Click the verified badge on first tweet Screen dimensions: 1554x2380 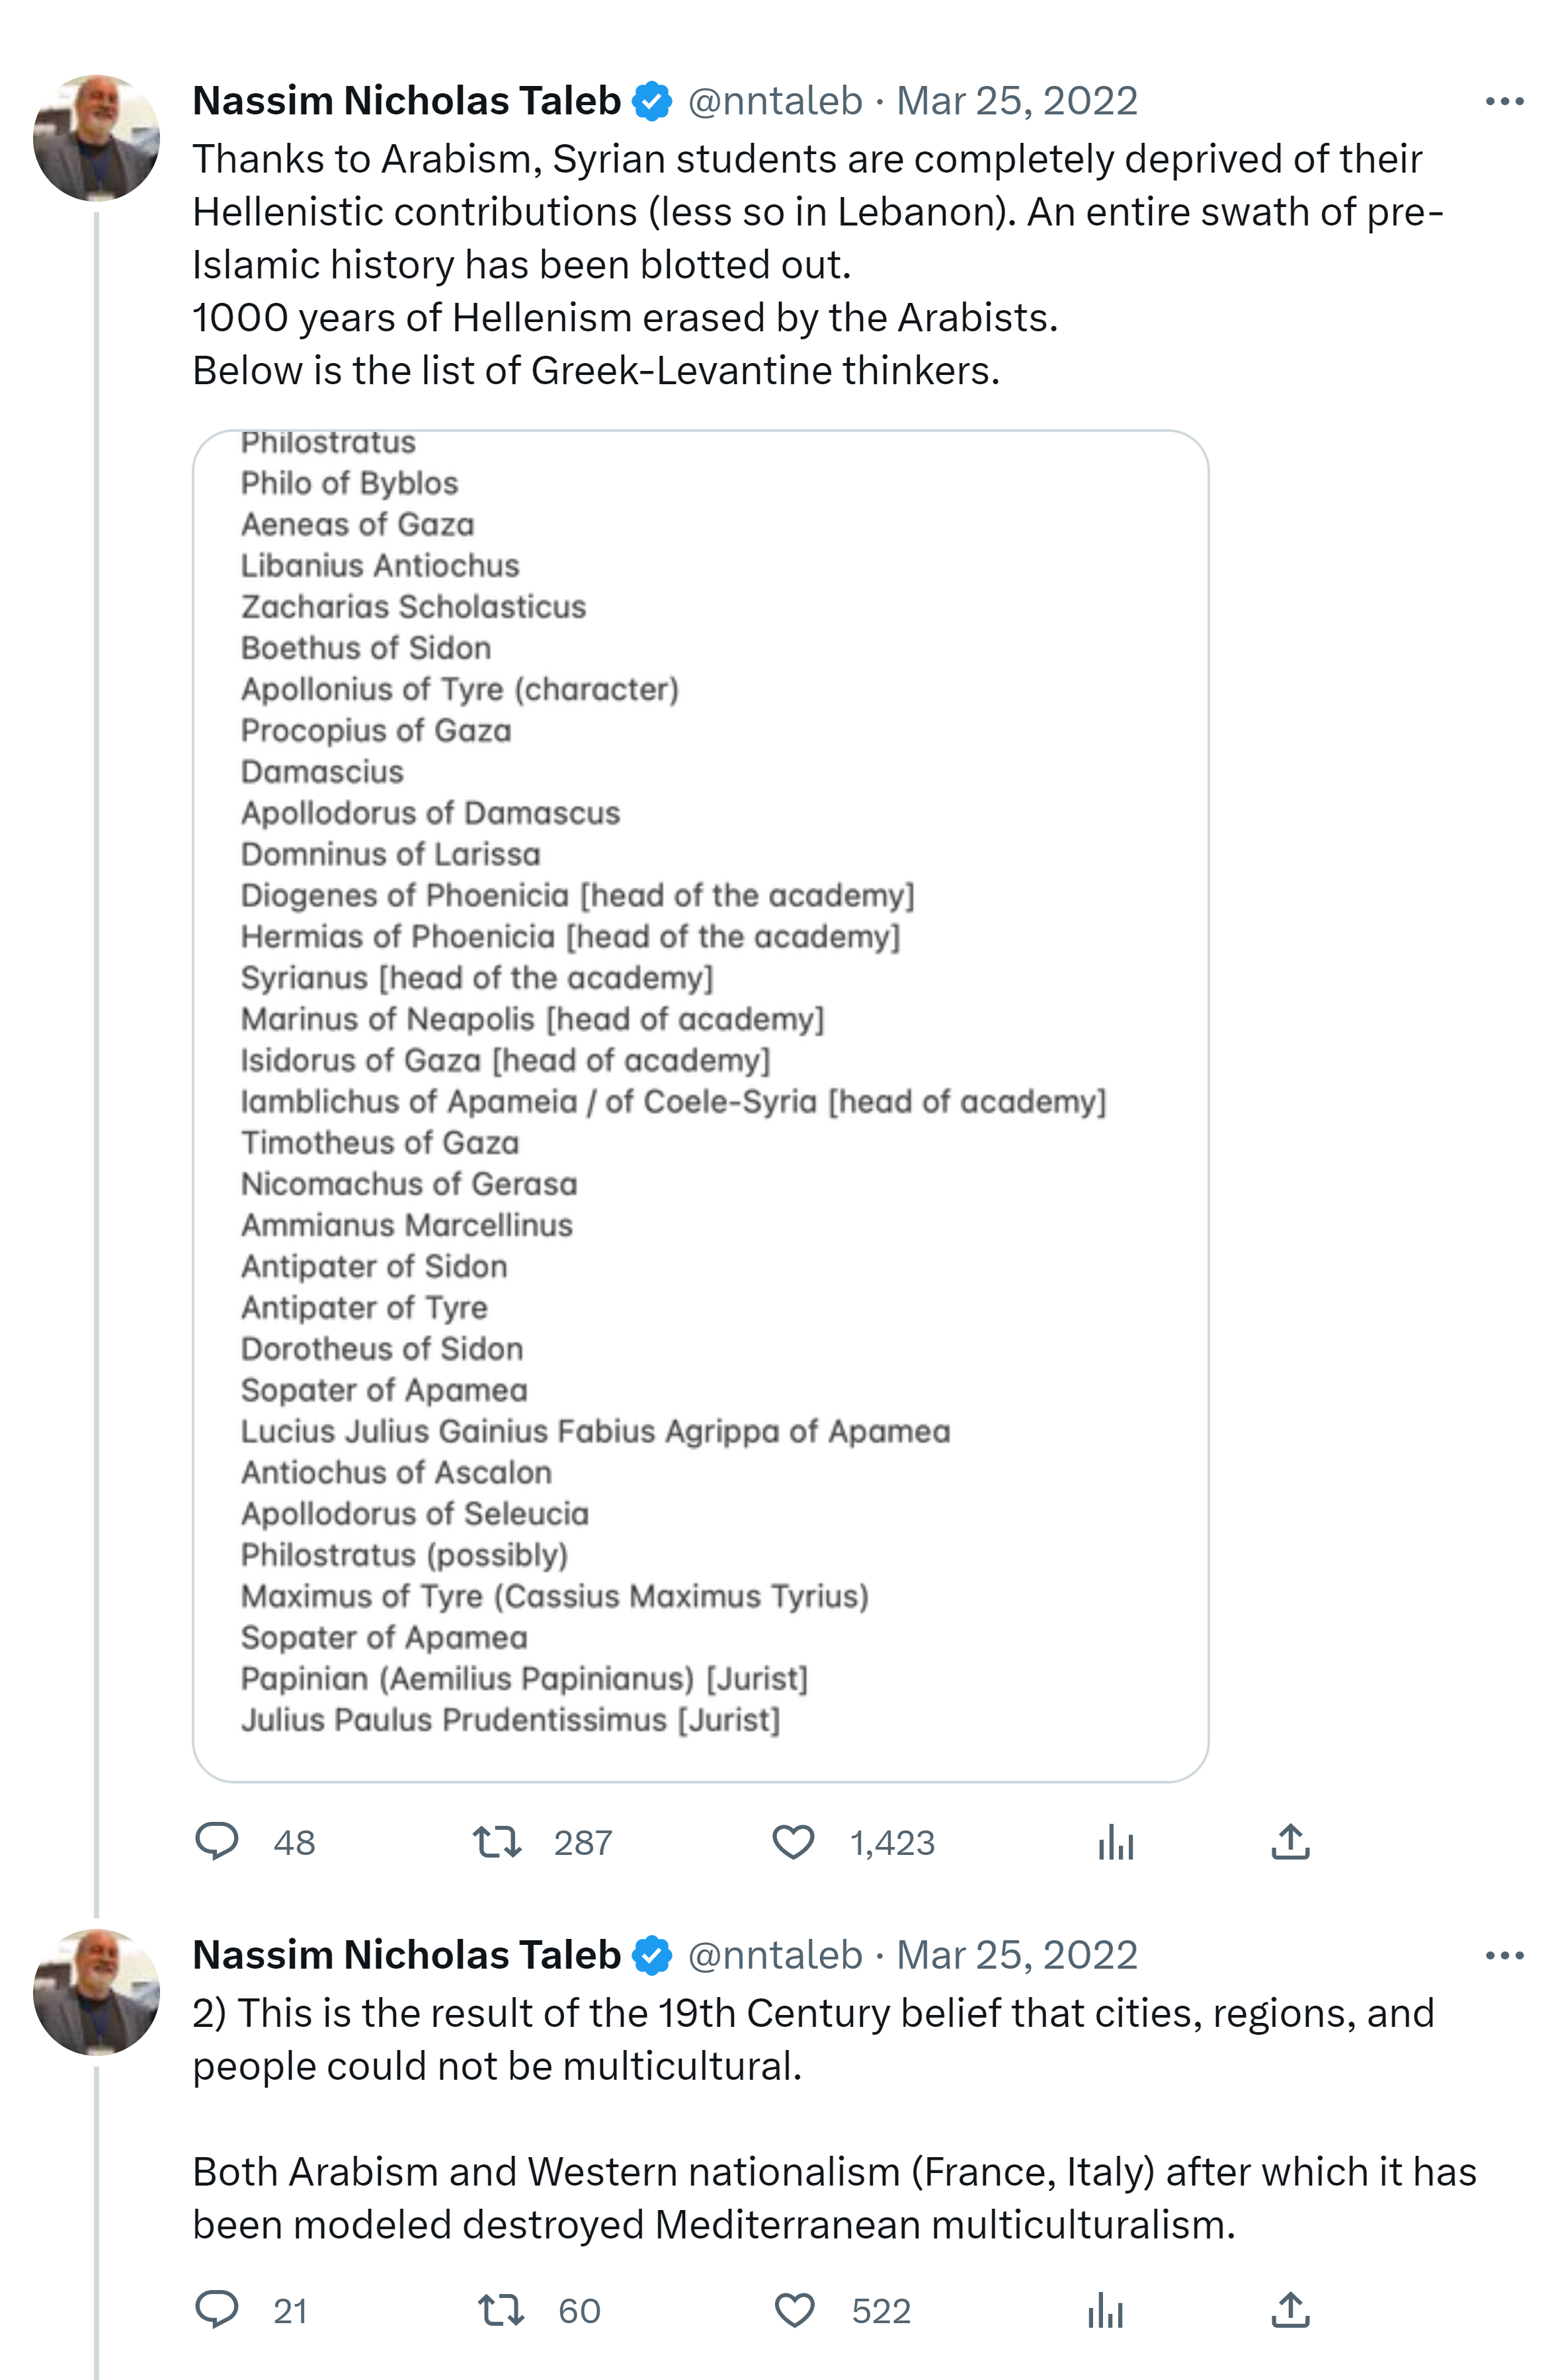point(652,102)
